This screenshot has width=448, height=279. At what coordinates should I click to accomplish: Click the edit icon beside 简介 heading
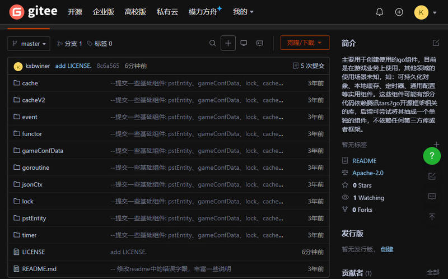coord(436,43)
